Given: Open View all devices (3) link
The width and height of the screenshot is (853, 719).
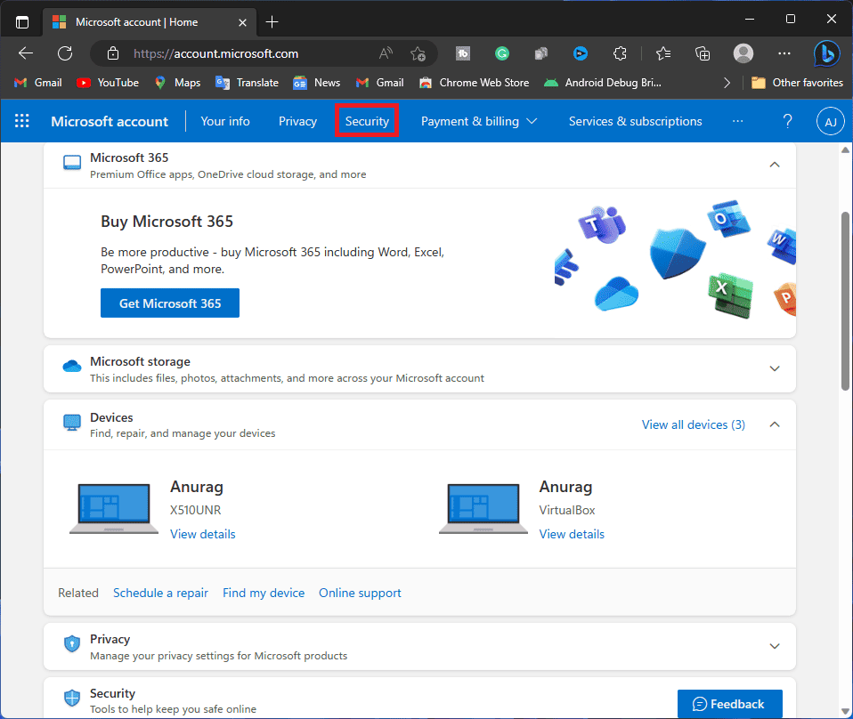Looking at the screenshot, I should 694,424.
